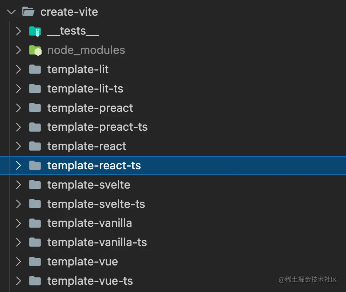
Task: Click the open folder icon beside create-vite
Action: click(x=28, y=12)
